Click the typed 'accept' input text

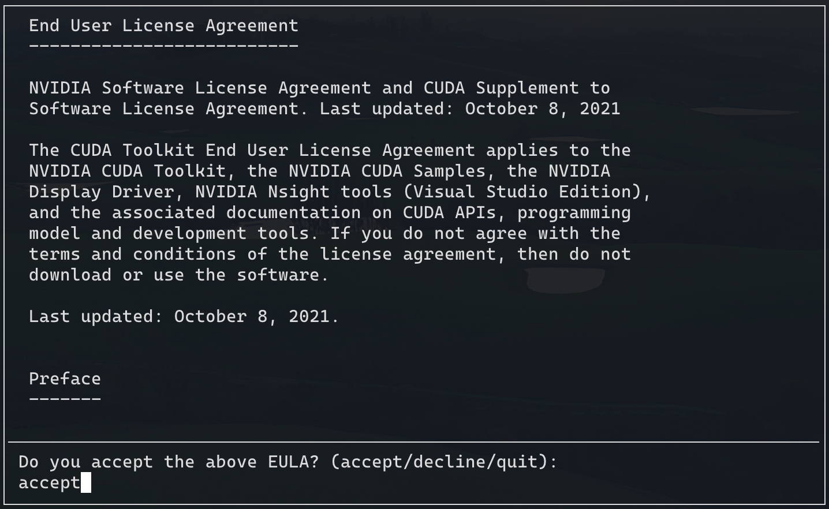(50, 483)
